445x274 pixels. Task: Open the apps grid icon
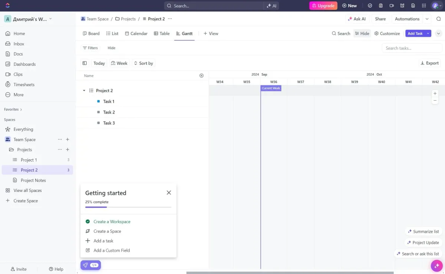tap(424, 6)
